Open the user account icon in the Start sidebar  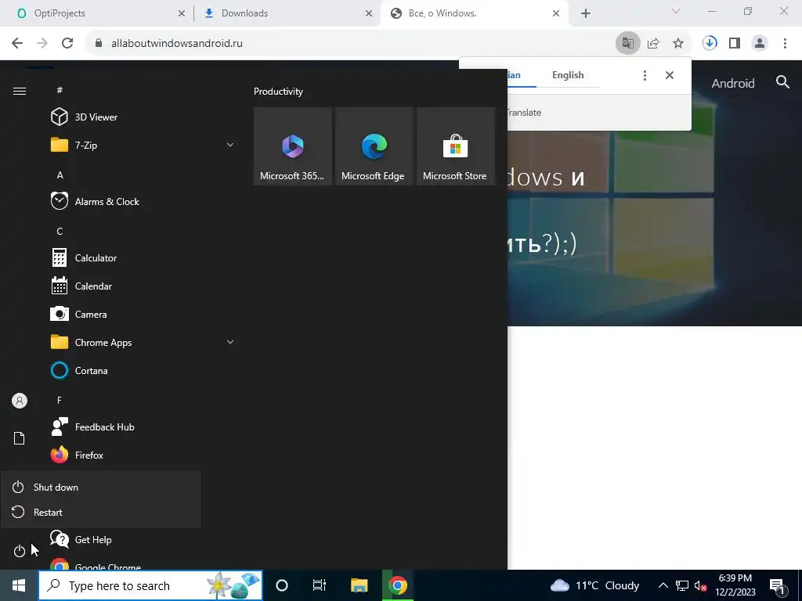click(20, 401)
